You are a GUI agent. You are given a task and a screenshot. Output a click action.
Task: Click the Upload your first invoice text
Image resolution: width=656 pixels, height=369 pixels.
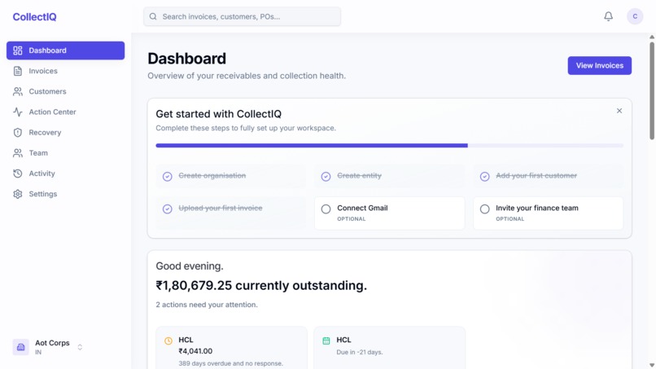click(x=221, y=208)
